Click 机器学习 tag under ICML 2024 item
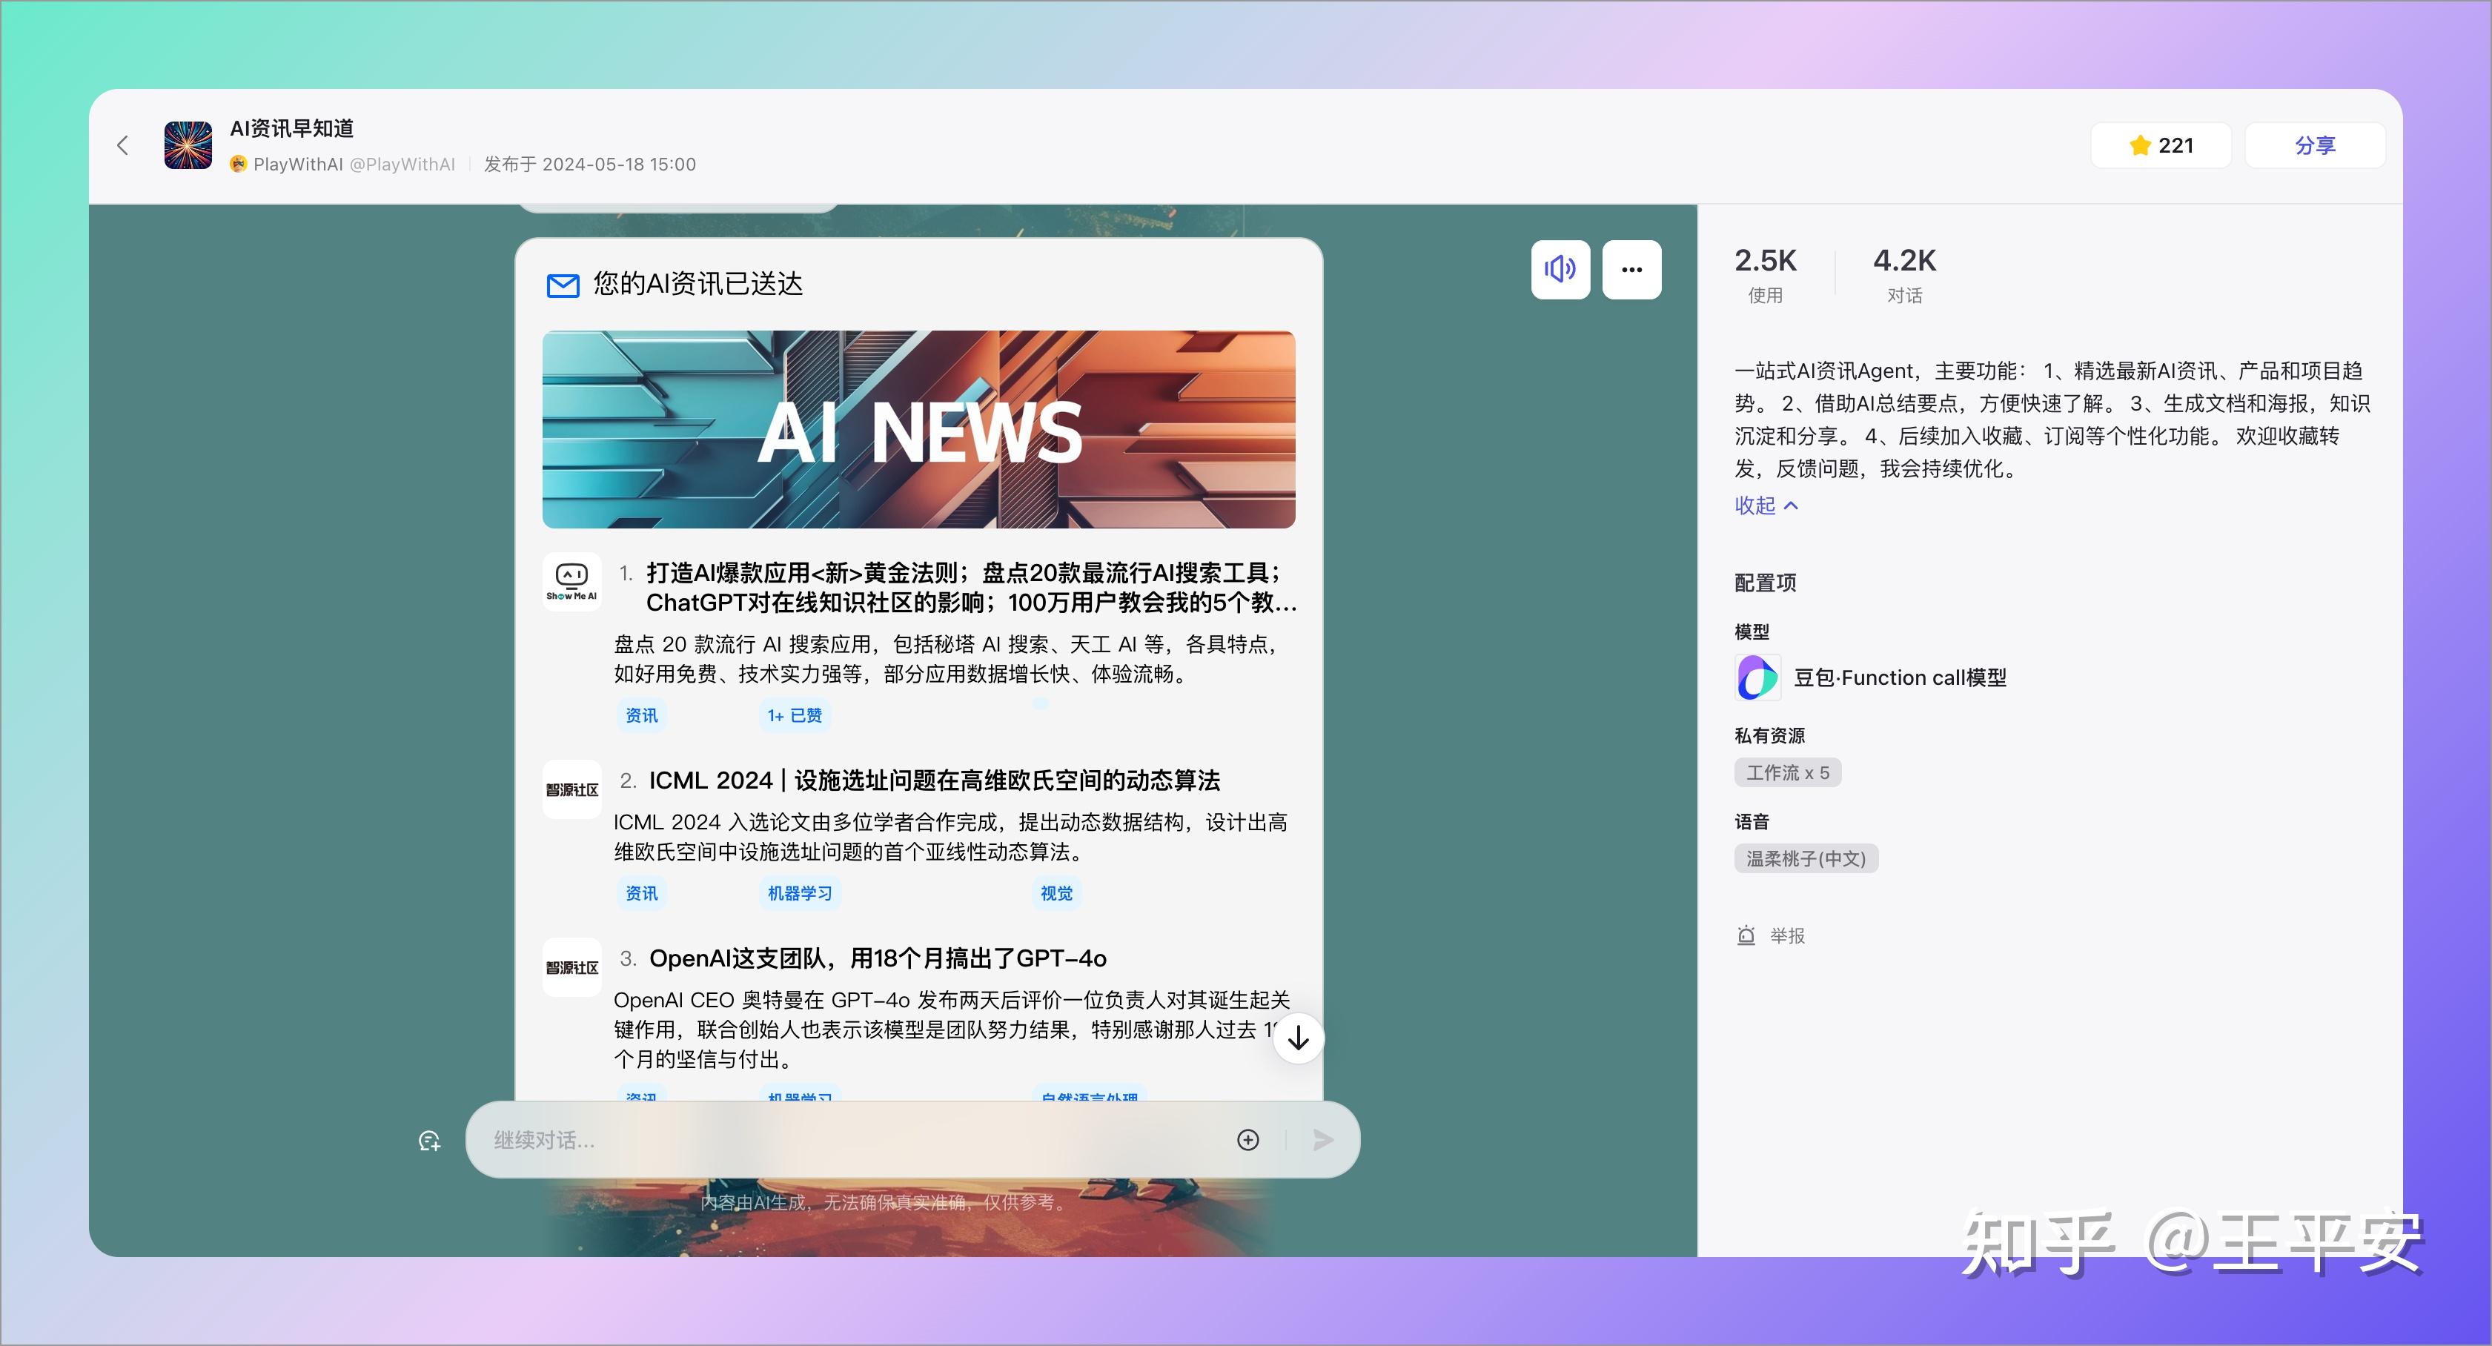 click(x=800, y=893)
